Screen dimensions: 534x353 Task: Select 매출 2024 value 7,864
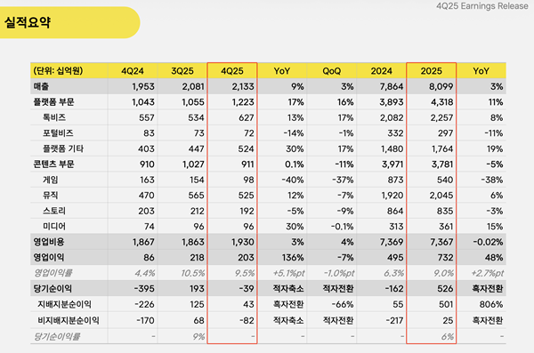click(x=392, y=86)
